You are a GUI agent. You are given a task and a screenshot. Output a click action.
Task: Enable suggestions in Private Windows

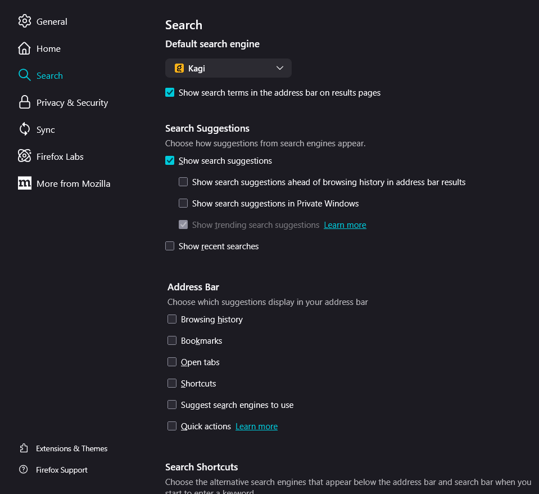[x=183, y=204]
